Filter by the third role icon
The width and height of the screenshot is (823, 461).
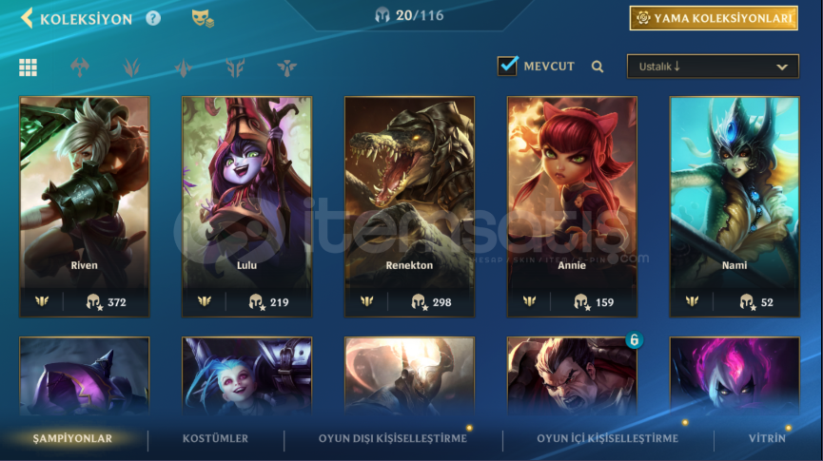[131, 67]
